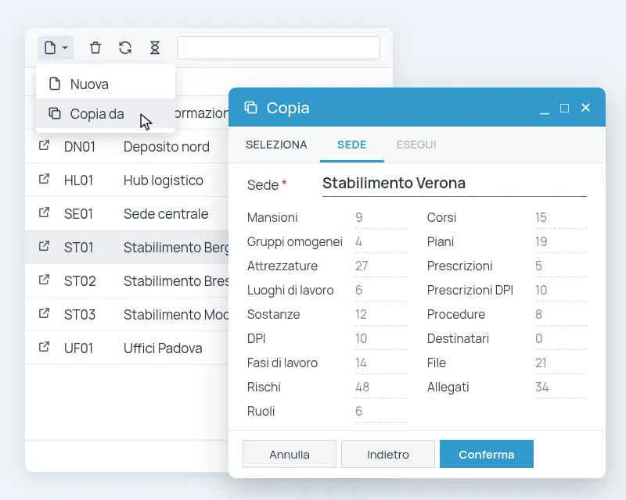The height and width of the screenshot is (500, 626).
Task: Select the Sede centrale row
Action: (x=127, y=213)
